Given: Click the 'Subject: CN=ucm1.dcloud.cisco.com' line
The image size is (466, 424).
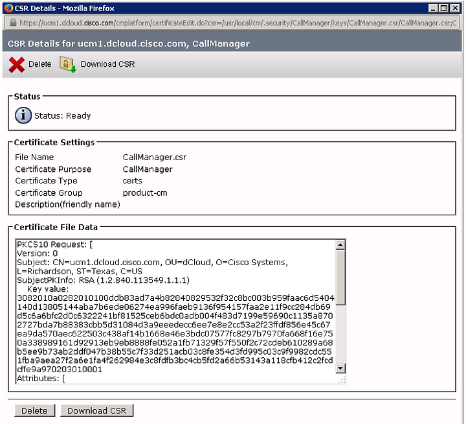Looking at the screenshot, I should click(153, 263).
